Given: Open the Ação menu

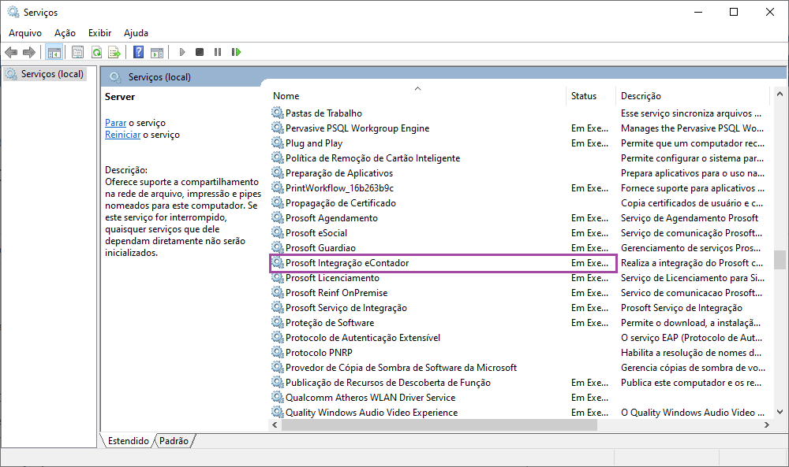Looking at the screenshot, I should click(x=65, y=33).
